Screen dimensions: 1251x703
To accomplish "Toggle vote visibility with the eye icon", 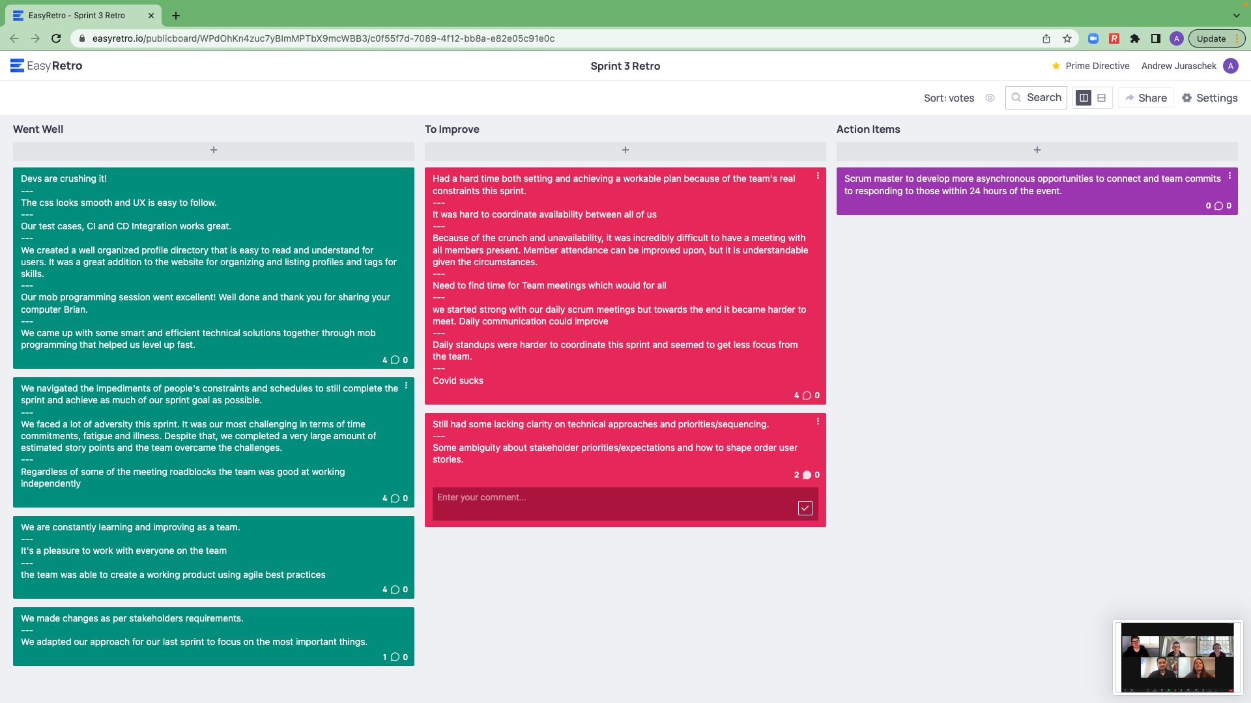I will click(990, 98).
